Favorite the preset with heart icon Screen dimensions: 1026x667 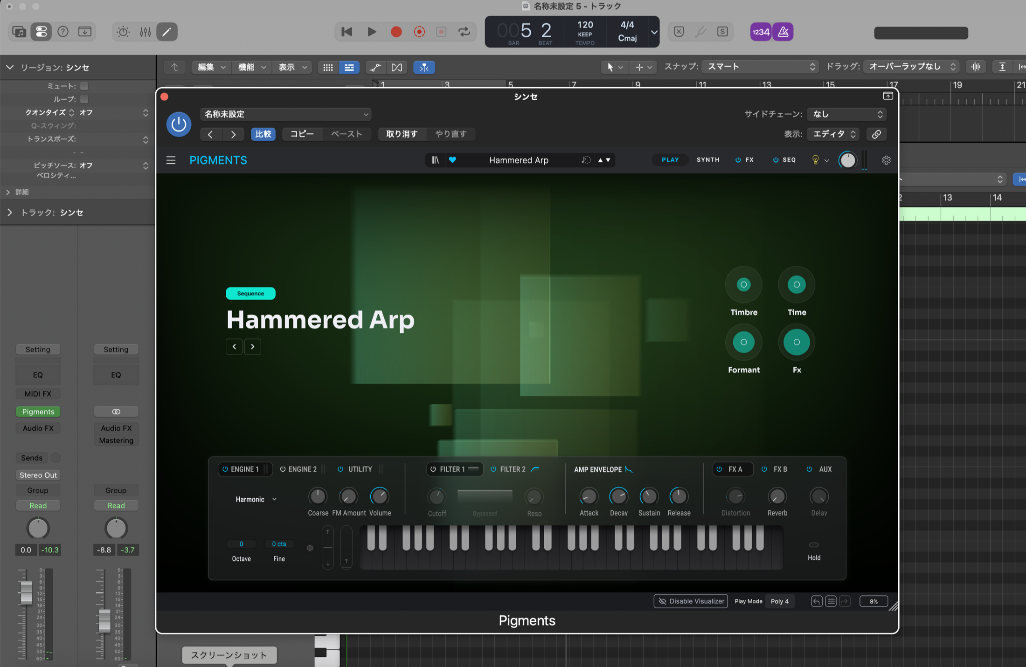tap(452, 160)
